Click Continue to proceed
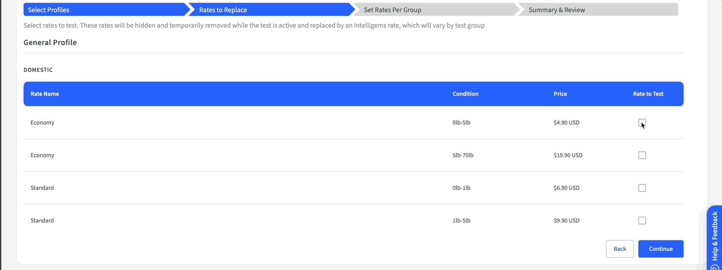The width and height of the screenshot is (722, 270). pos(661,249)
